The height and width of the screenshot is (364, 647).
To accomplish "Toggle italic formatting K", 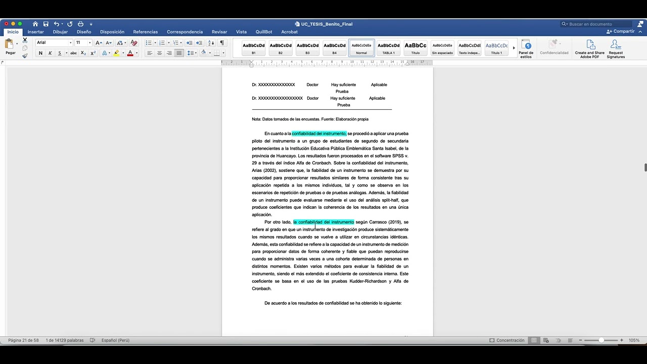I will pos(50,53).
